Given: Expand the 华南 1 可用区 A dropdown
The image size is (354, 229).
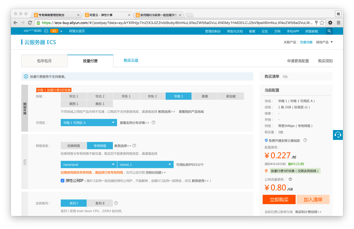Looking at the screenshot, I should pos(88,123).
